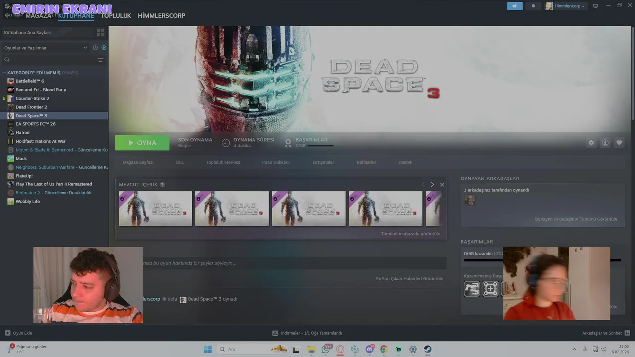Viewport: 635px width, 357px height.
Task: Click the MEVCUT İÇERİK help question icon
Action: click(162, 185)
